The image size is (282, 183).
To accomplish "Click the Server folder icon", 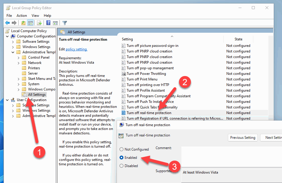I will coord(24,73).
